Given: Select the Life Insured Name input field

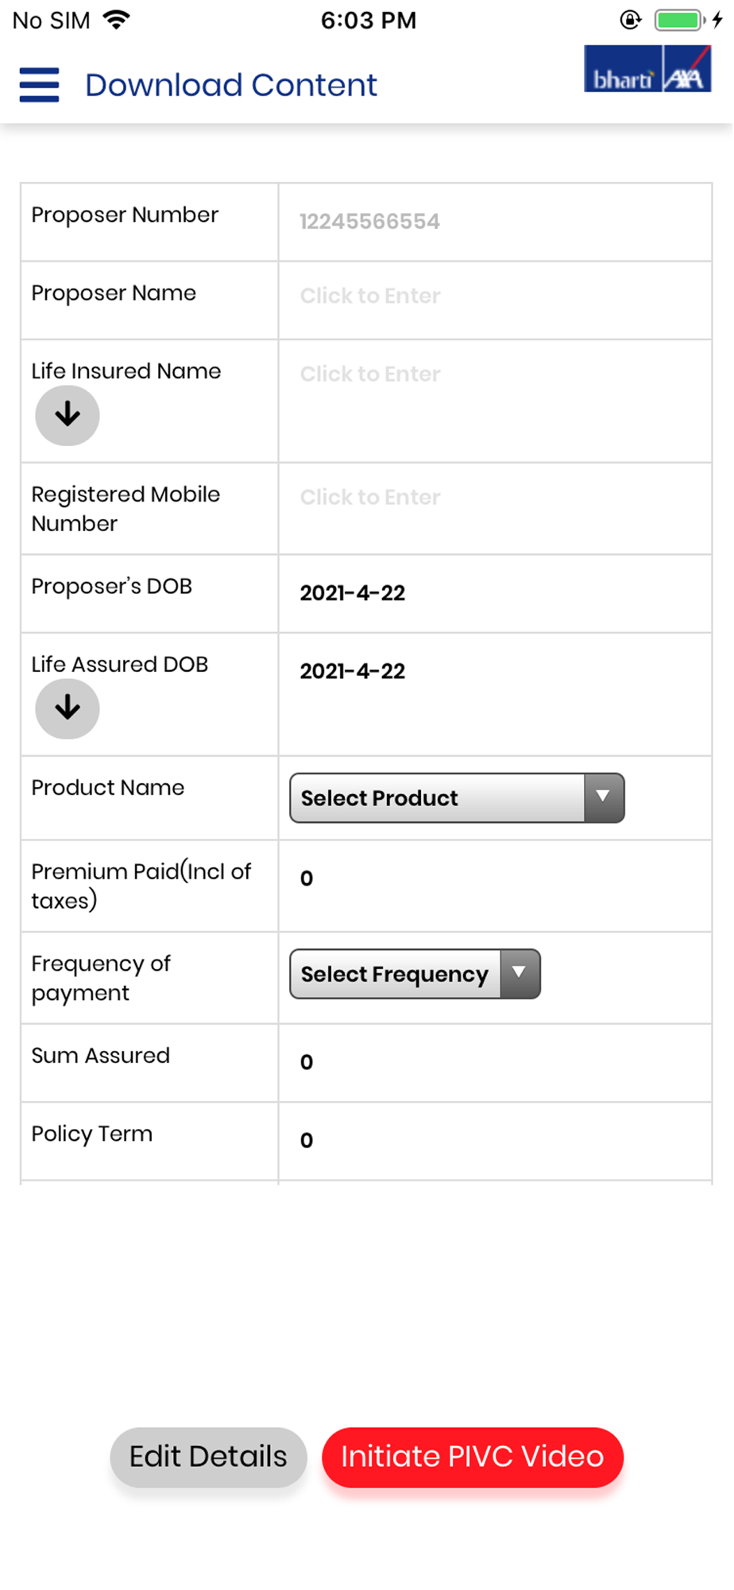Looking at the screenshot, I should pos(495,401).
